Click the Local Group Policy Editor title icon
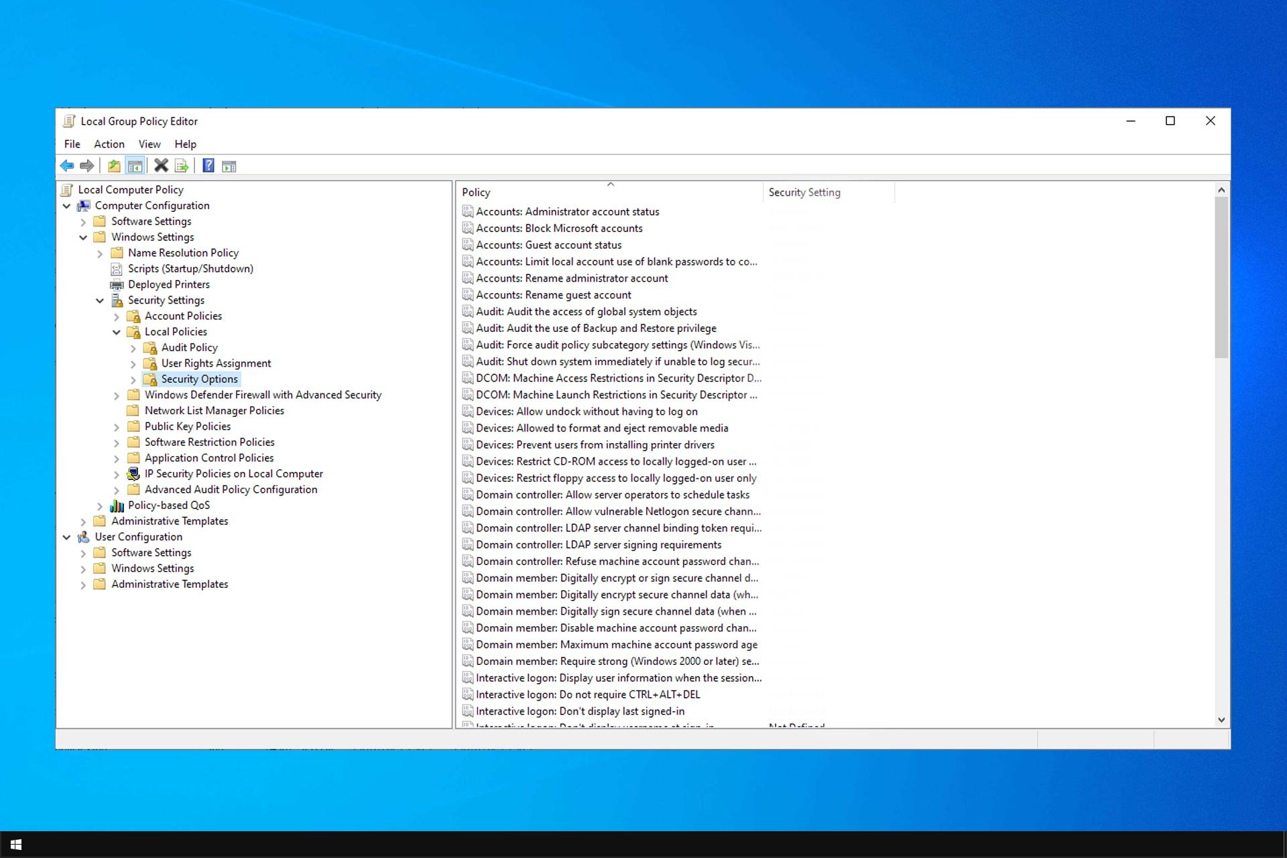The width and height of the screenshot is (1287, 858). point(69,121)
